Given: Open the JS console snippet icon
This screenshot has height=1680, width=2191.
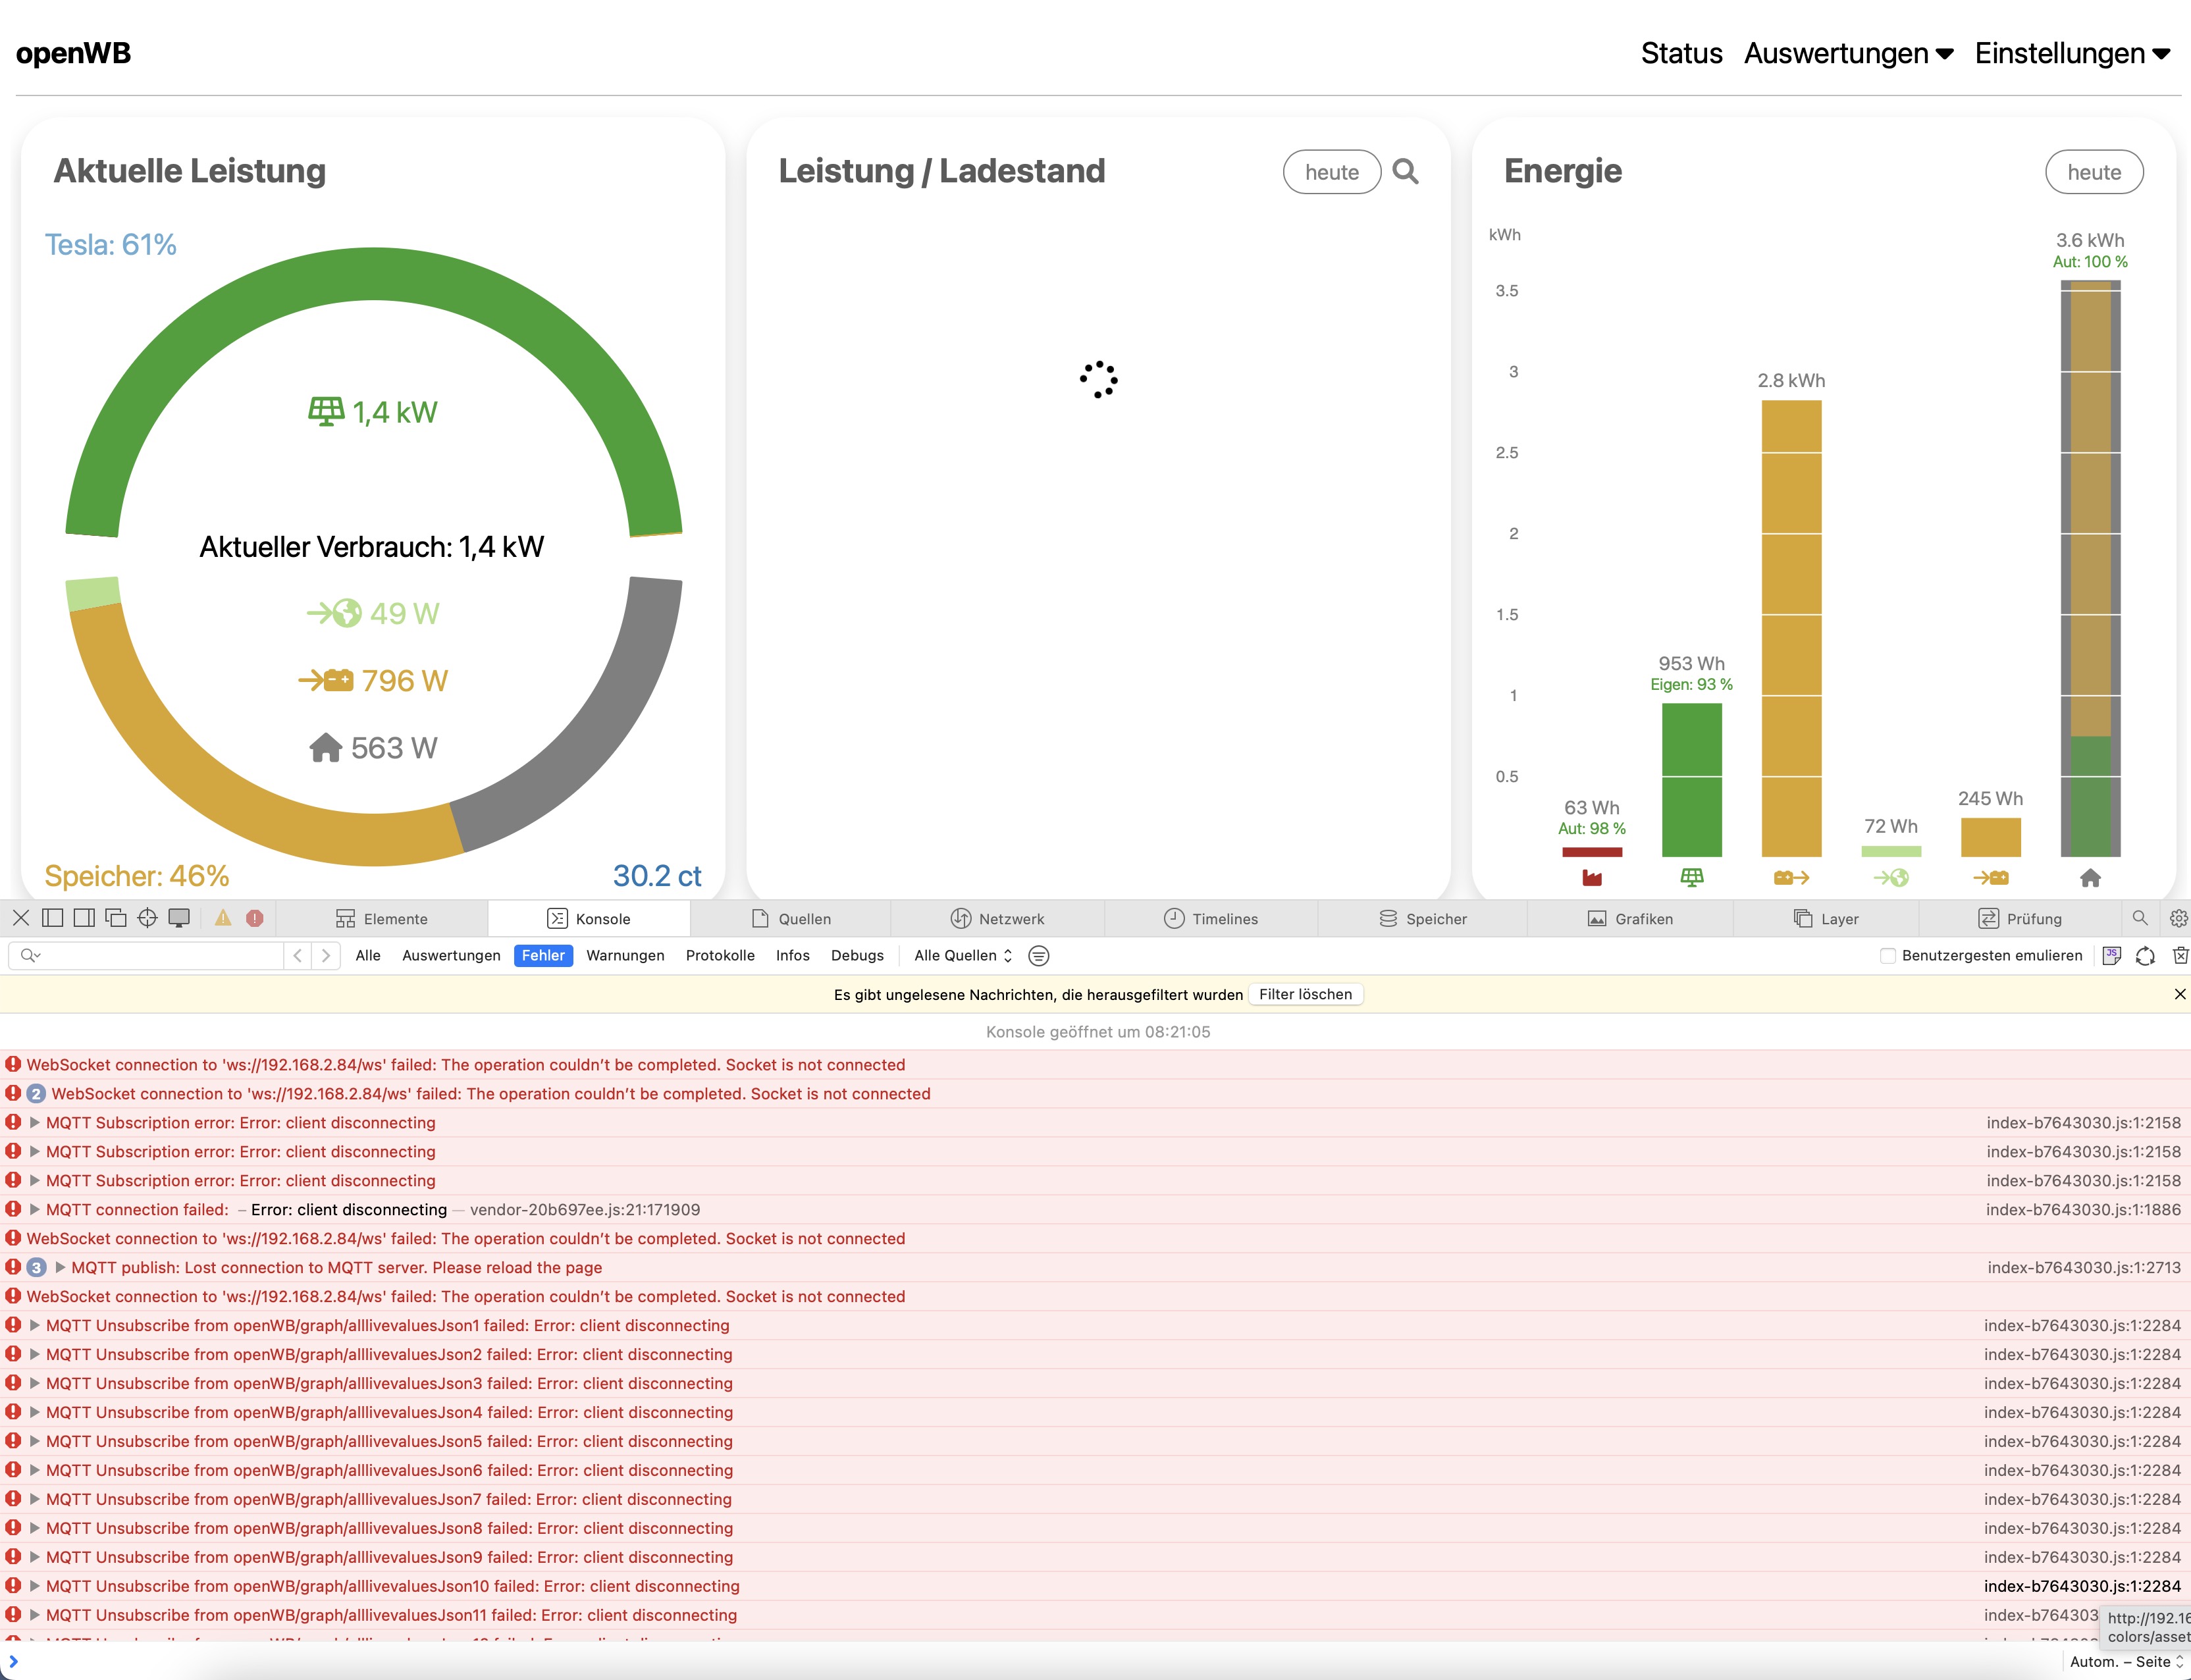Looking at the screenshot, I should pos(2111,955).
